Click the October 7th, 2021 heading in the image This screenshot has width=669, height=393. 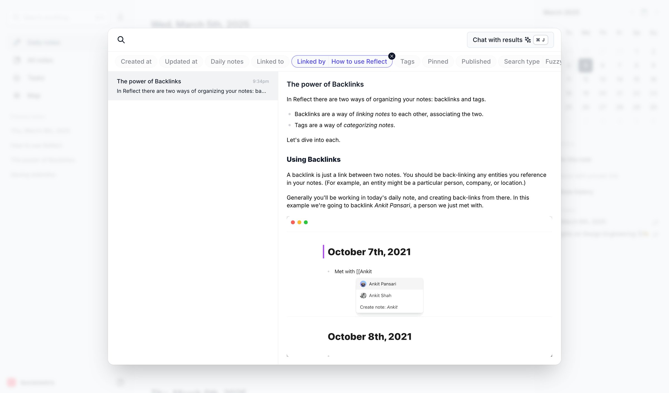click(x=369, y=252)
